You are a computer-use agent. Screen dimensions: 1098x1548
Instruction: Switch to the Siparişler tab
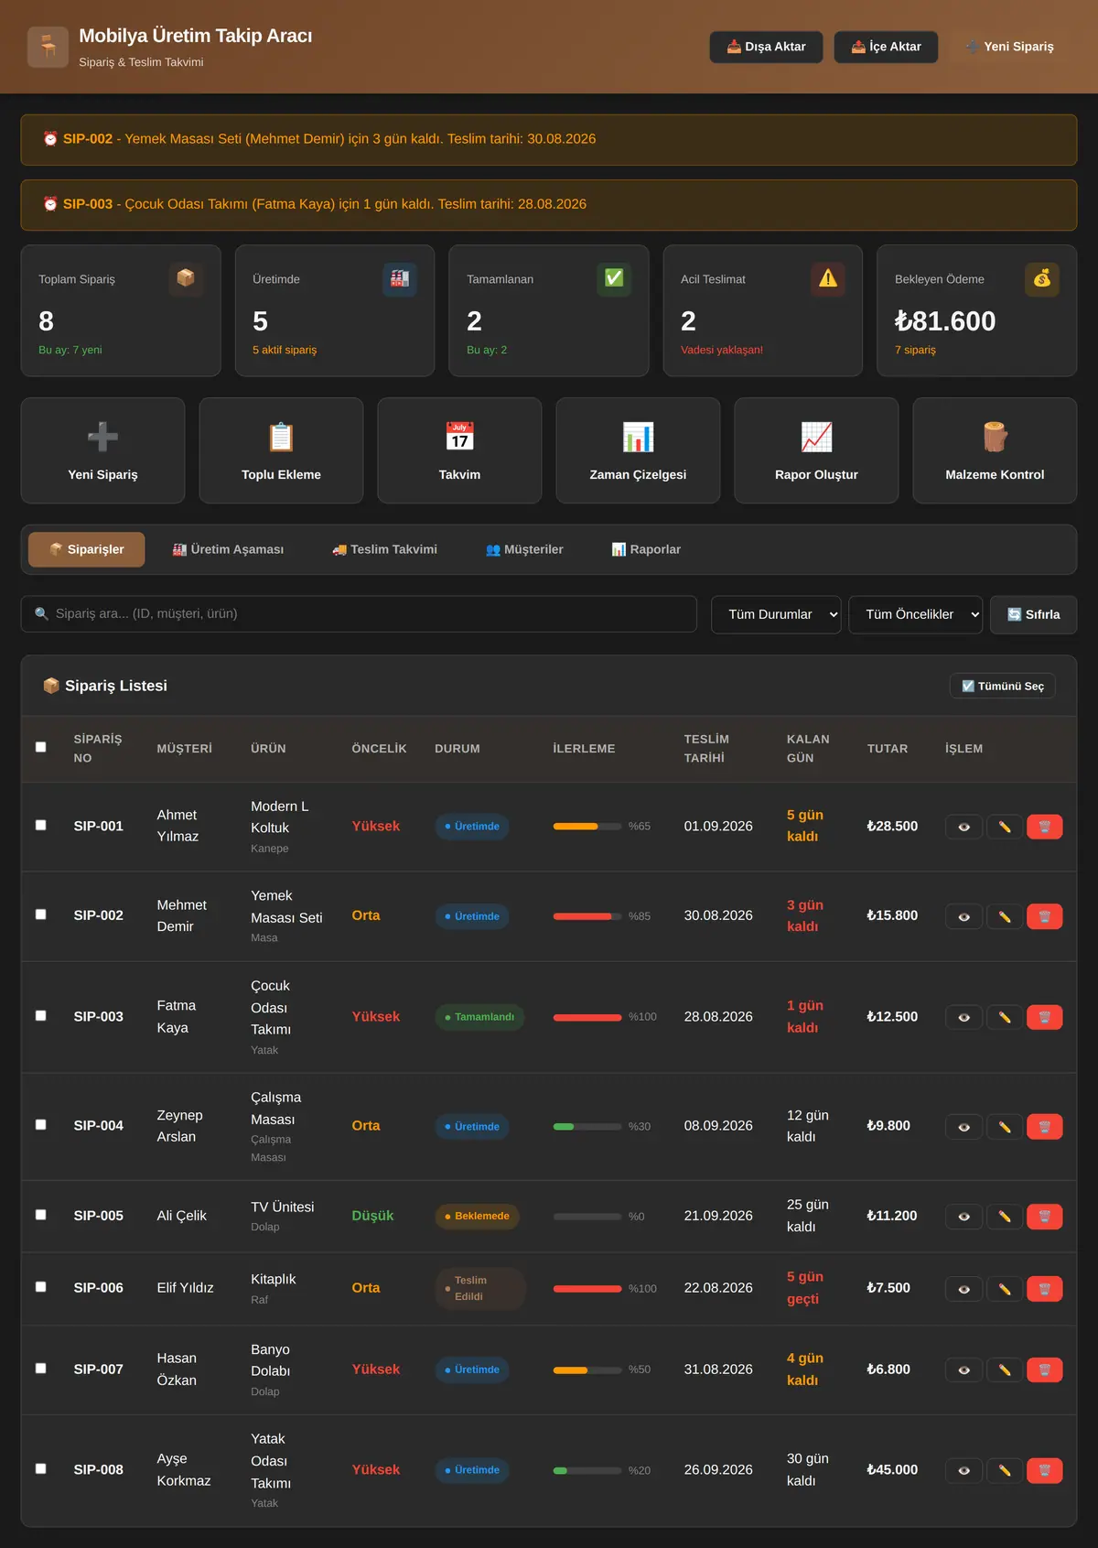pyautogui.click(x=86, y=549)
